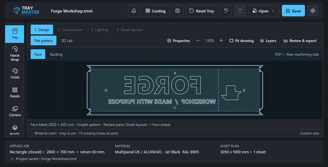The image size is (328, 167).
Task: Go to the Construction step tab
Action: pos(70,30)
